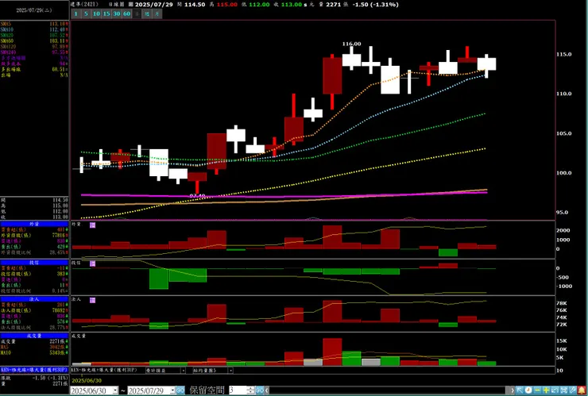This screenshot has height=396, width=588.
Task: Click the tallest red volume bar
Action: [332, 352]
